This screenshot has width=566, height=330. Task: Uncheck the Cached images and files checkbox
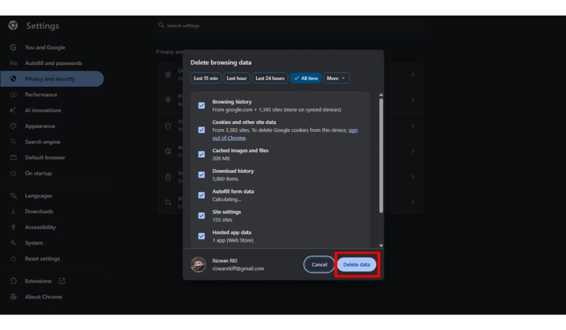pos(201,154)
